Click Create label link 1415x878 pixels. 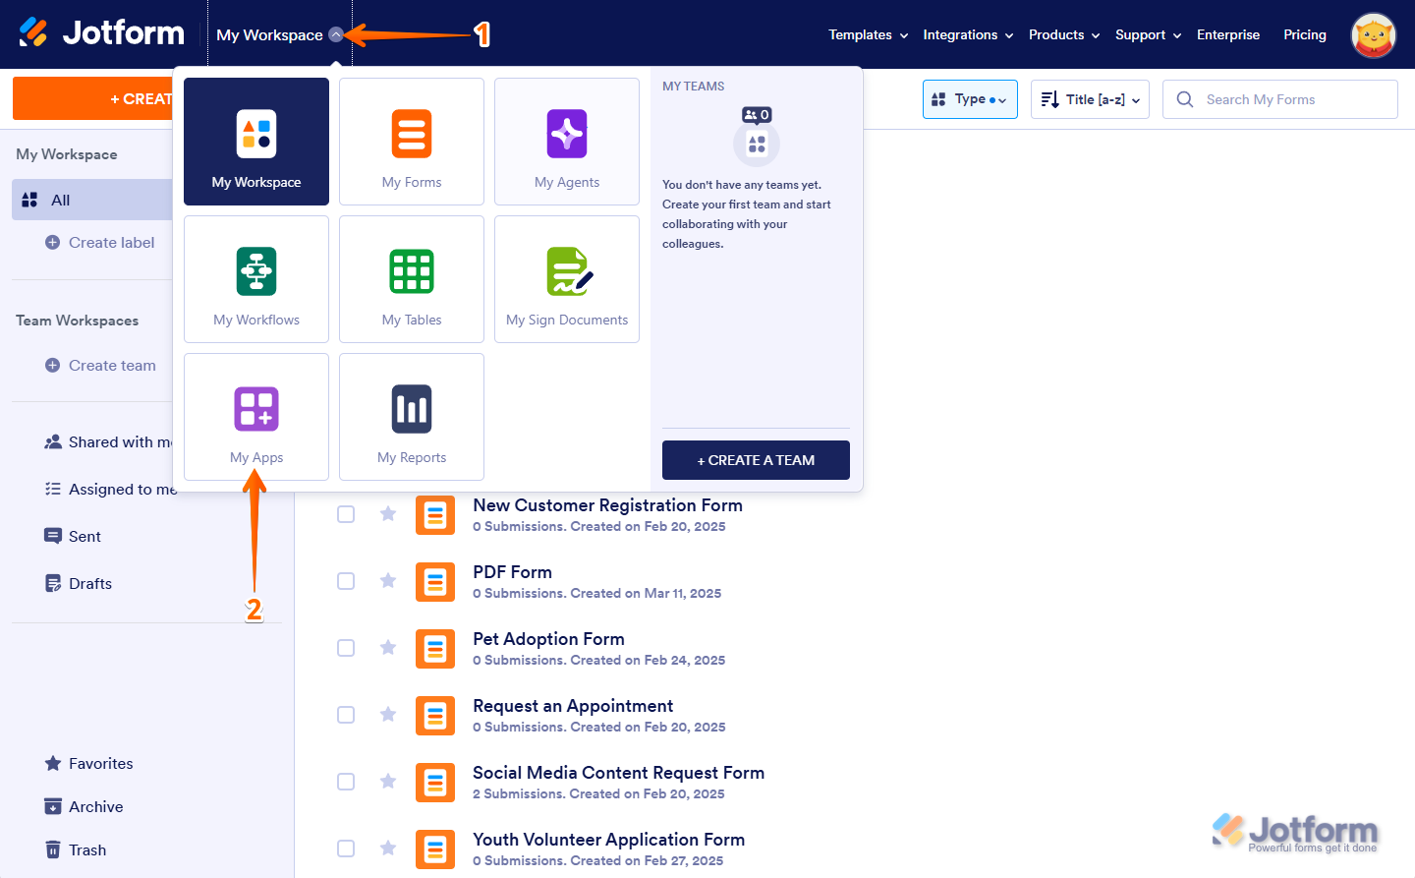(x=100, y=243)
